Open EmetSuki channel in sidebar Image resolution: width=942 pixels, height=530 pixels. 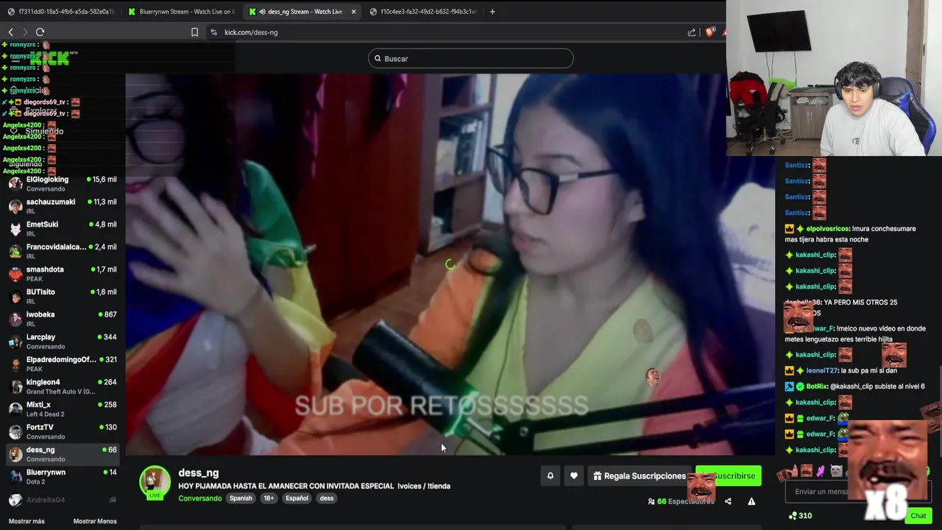coord(63,228)
